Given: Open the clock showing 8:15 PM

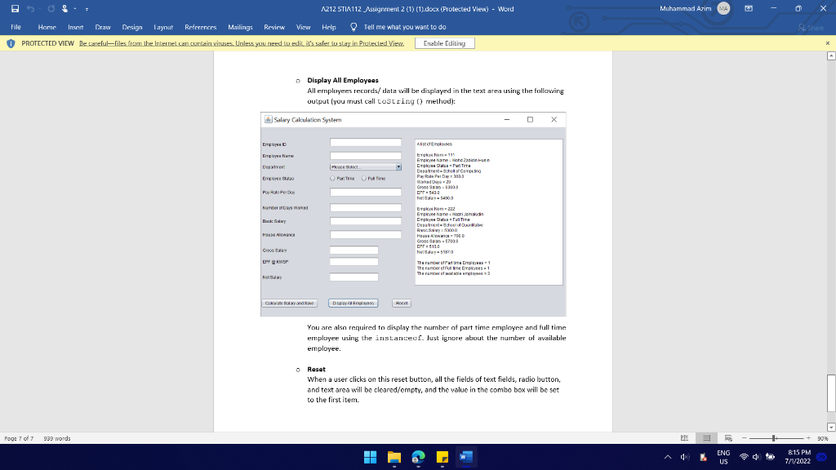Looking at the screenshot, I should click(798, 457).
